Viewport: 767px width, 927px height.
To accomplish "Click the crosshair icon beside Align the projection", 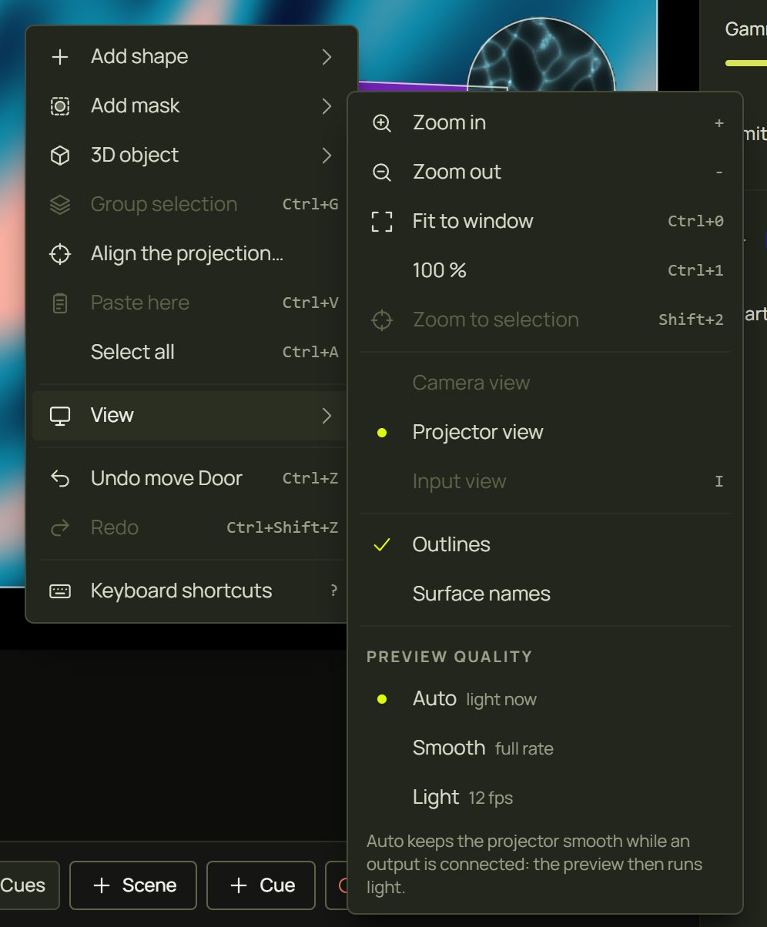I will 60,254.
